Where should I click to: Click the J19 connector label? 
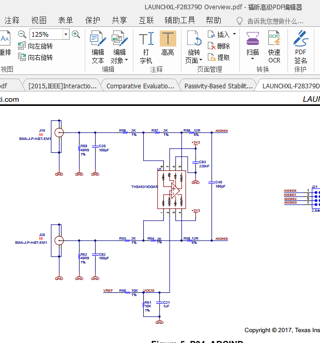point(42,130)
